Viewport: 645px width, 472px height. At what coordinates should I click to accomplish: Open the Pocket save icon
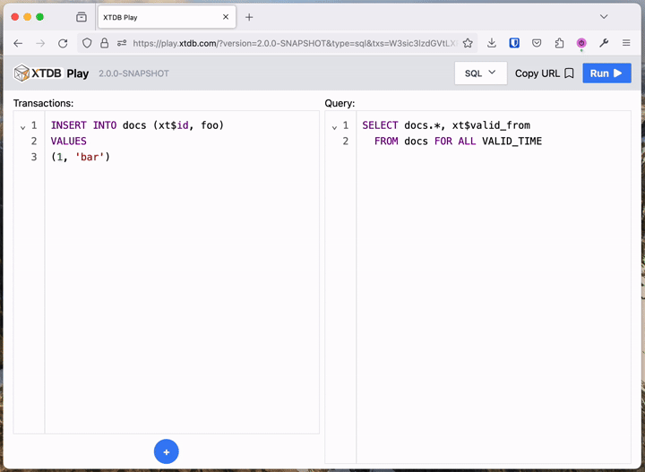tap(537, 43)
